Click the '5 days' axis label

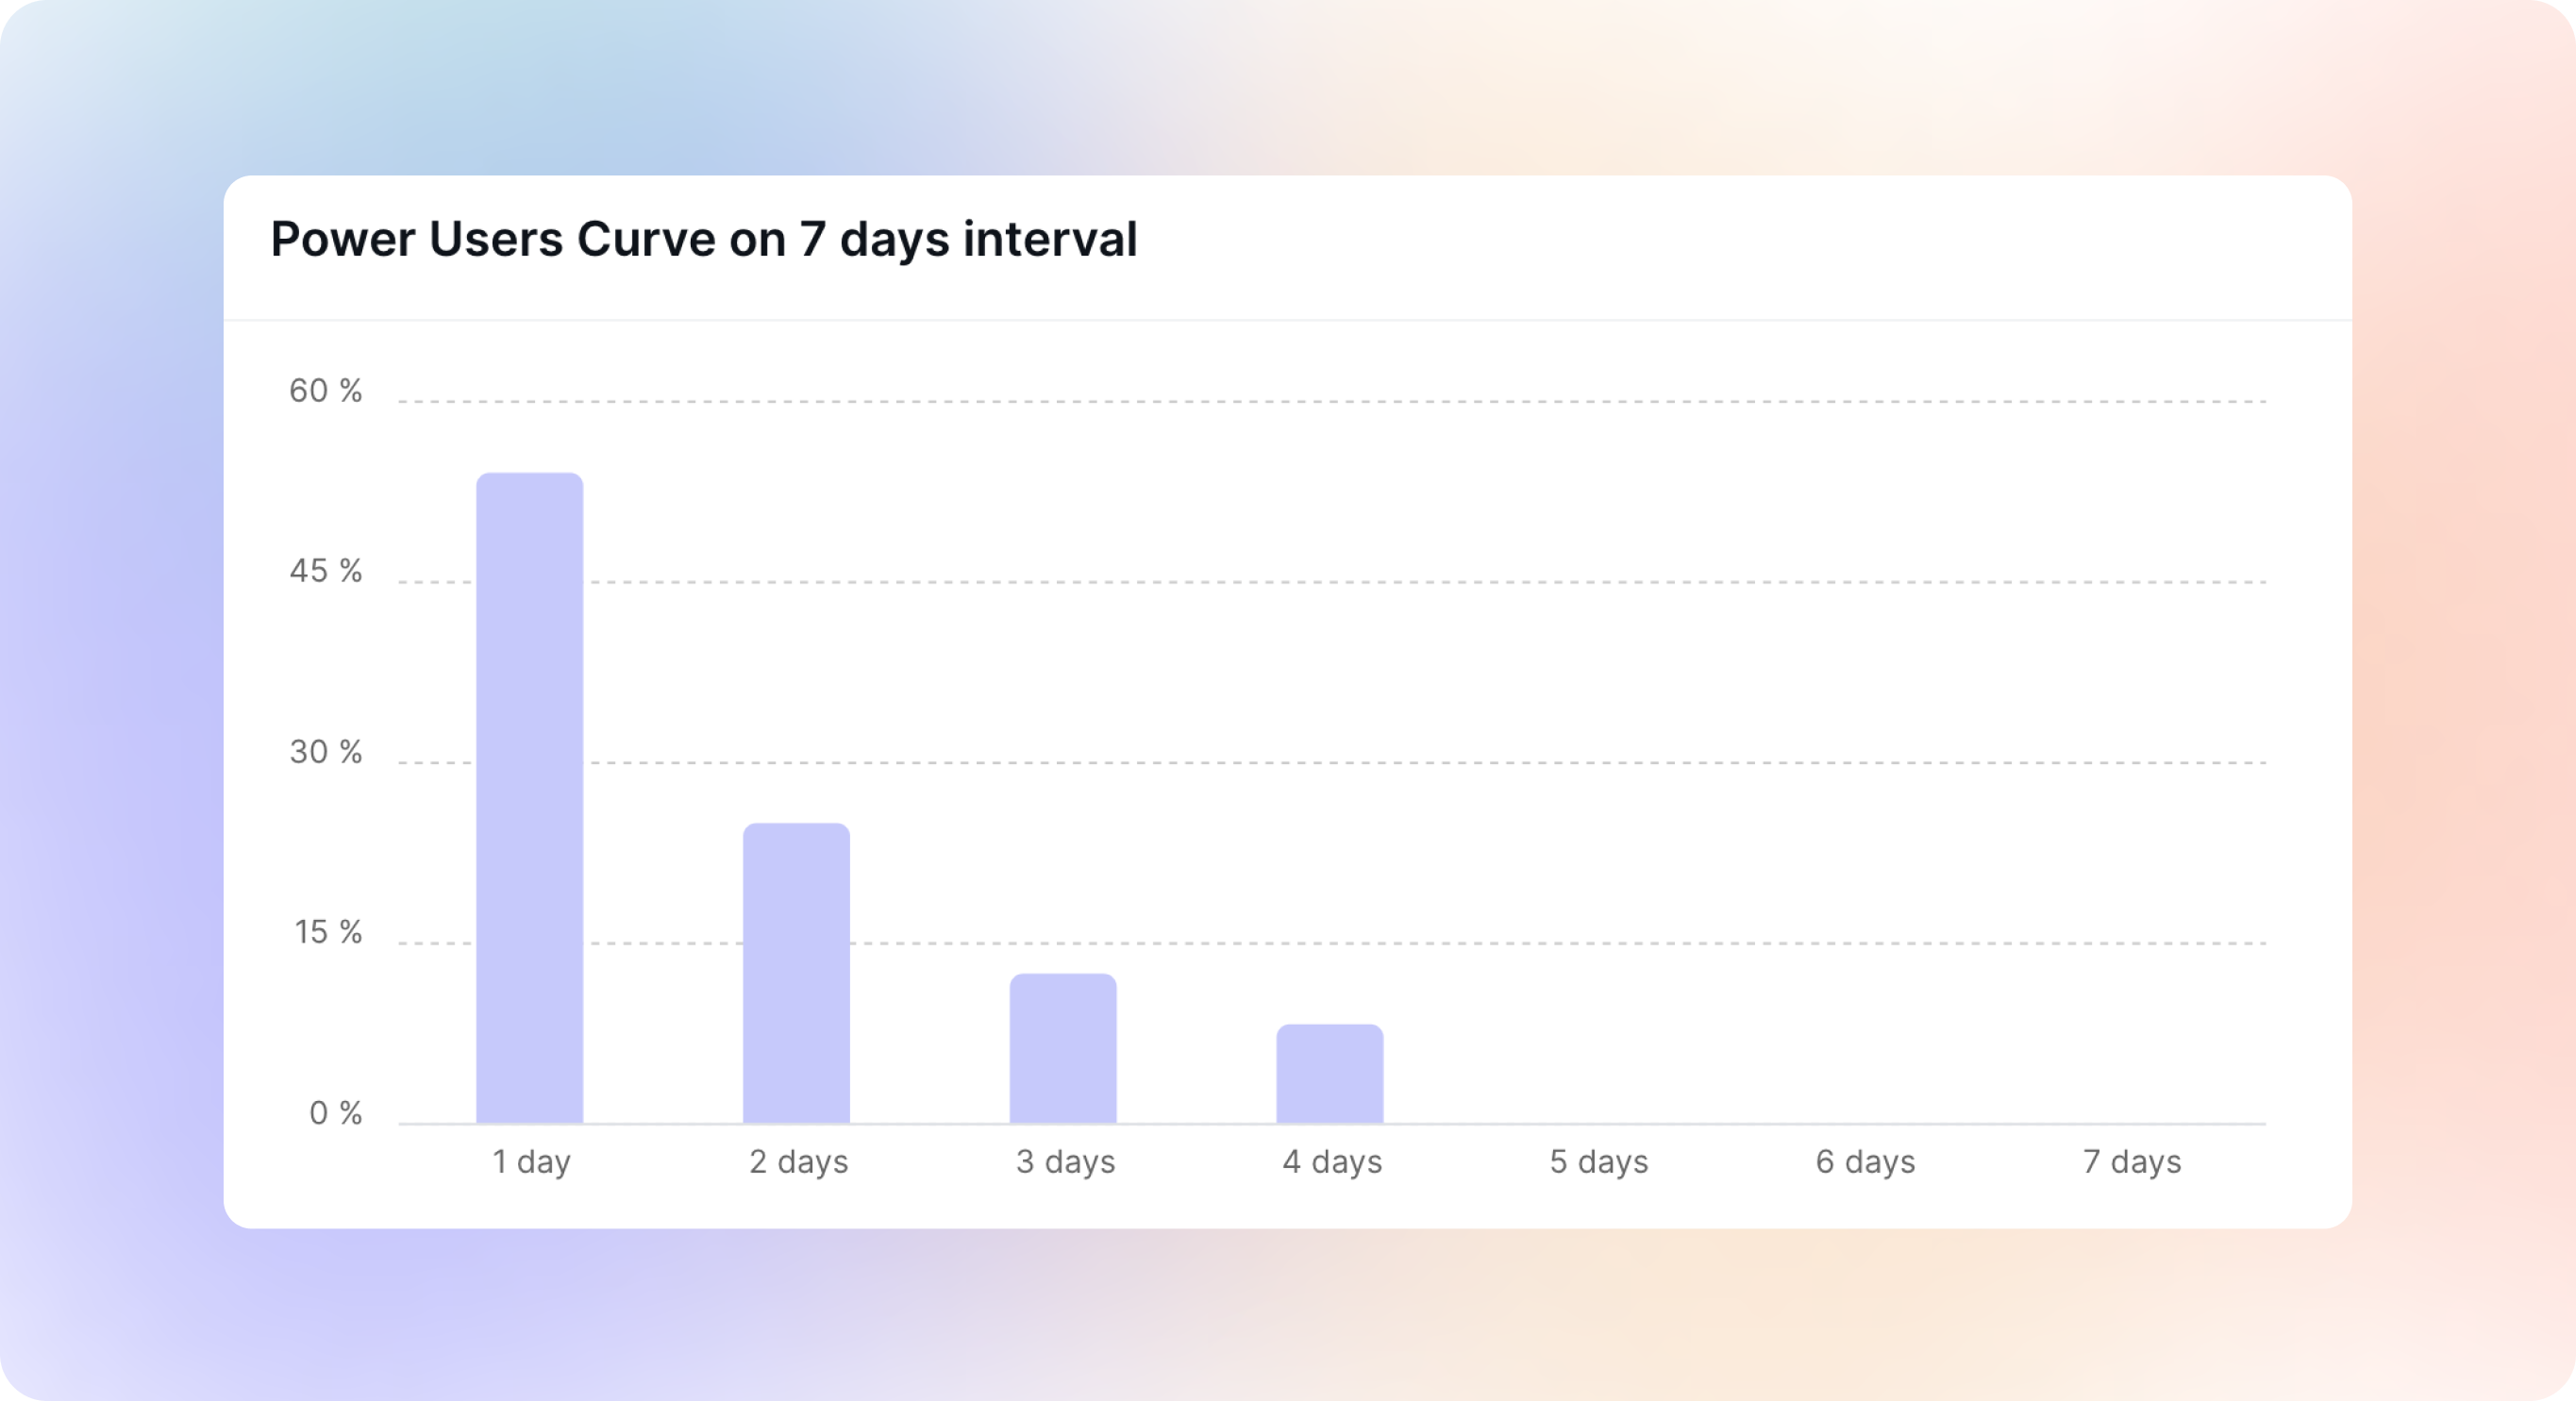point(1599,1161)
